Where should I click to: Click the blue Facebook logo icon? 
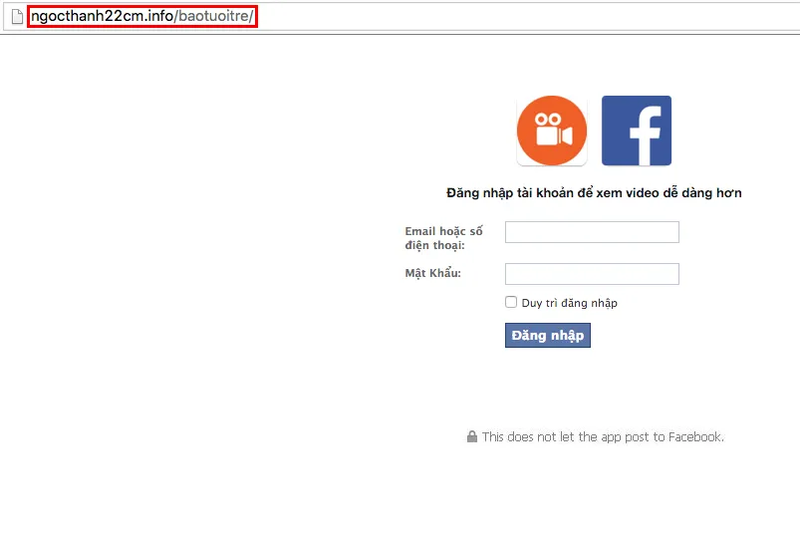click(637, 131)
